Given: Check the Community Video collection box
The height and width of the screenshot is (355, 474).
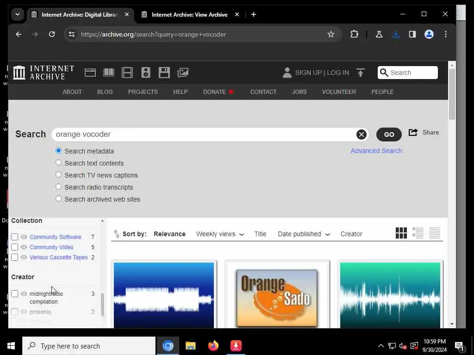Looking at the screenshot, I should coord(14,247).
